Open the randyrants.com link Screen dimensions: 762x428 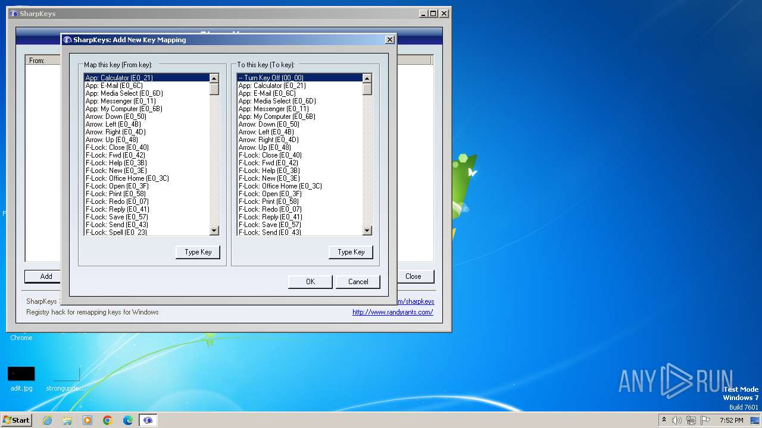click(393, 312)
